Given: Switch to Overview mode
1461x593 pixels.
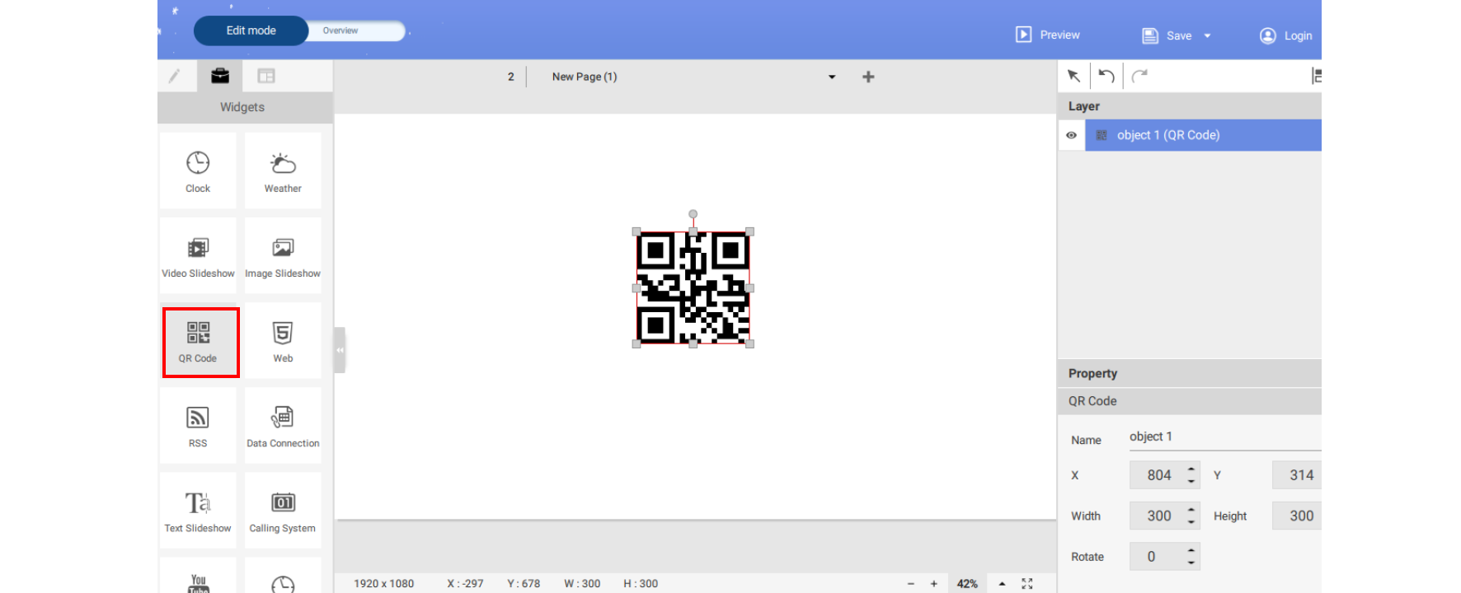Looking at the screenshot, I should coord(341,30).
